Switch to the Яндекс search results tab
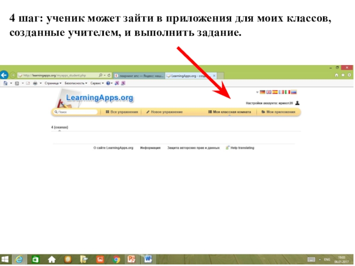Viewport: 355px width, 266px height. point(139,76)
